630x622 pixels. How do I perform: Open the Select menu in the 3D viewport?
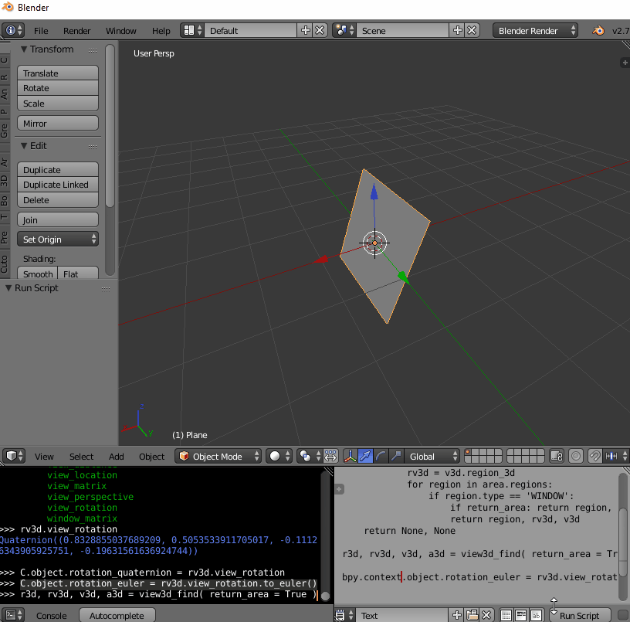pyautogui.click(x=81, y=456)
